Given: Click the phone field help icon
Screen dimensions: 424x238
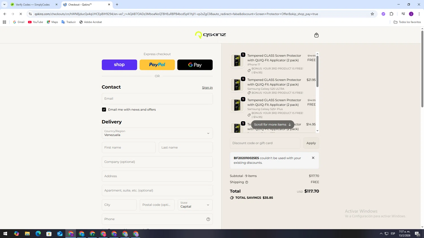Looking at the screenshot, I should [x=208, y=219].
